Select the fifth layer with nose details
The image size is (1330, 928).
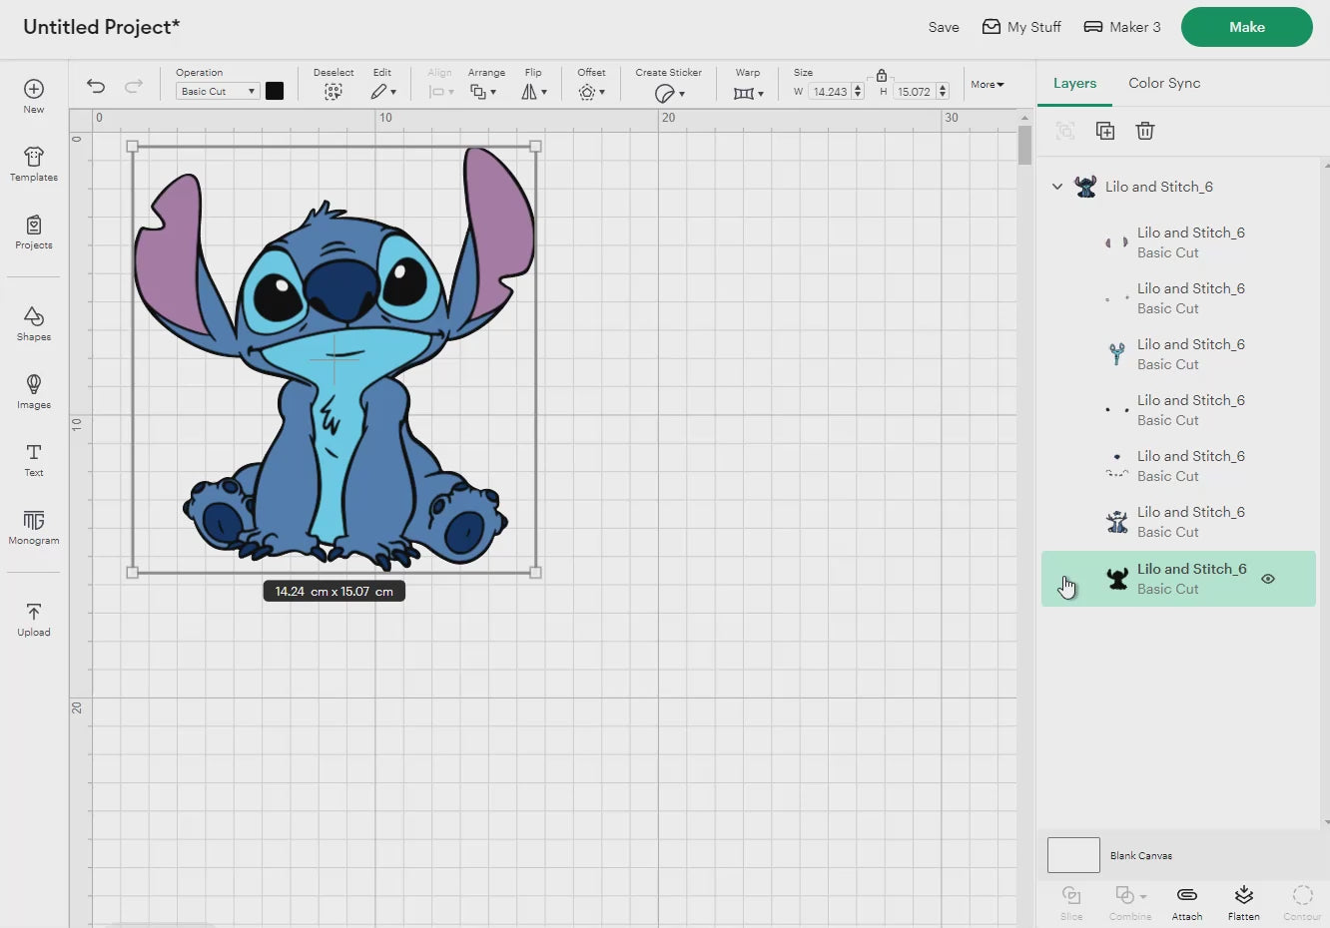[1178, 466]
